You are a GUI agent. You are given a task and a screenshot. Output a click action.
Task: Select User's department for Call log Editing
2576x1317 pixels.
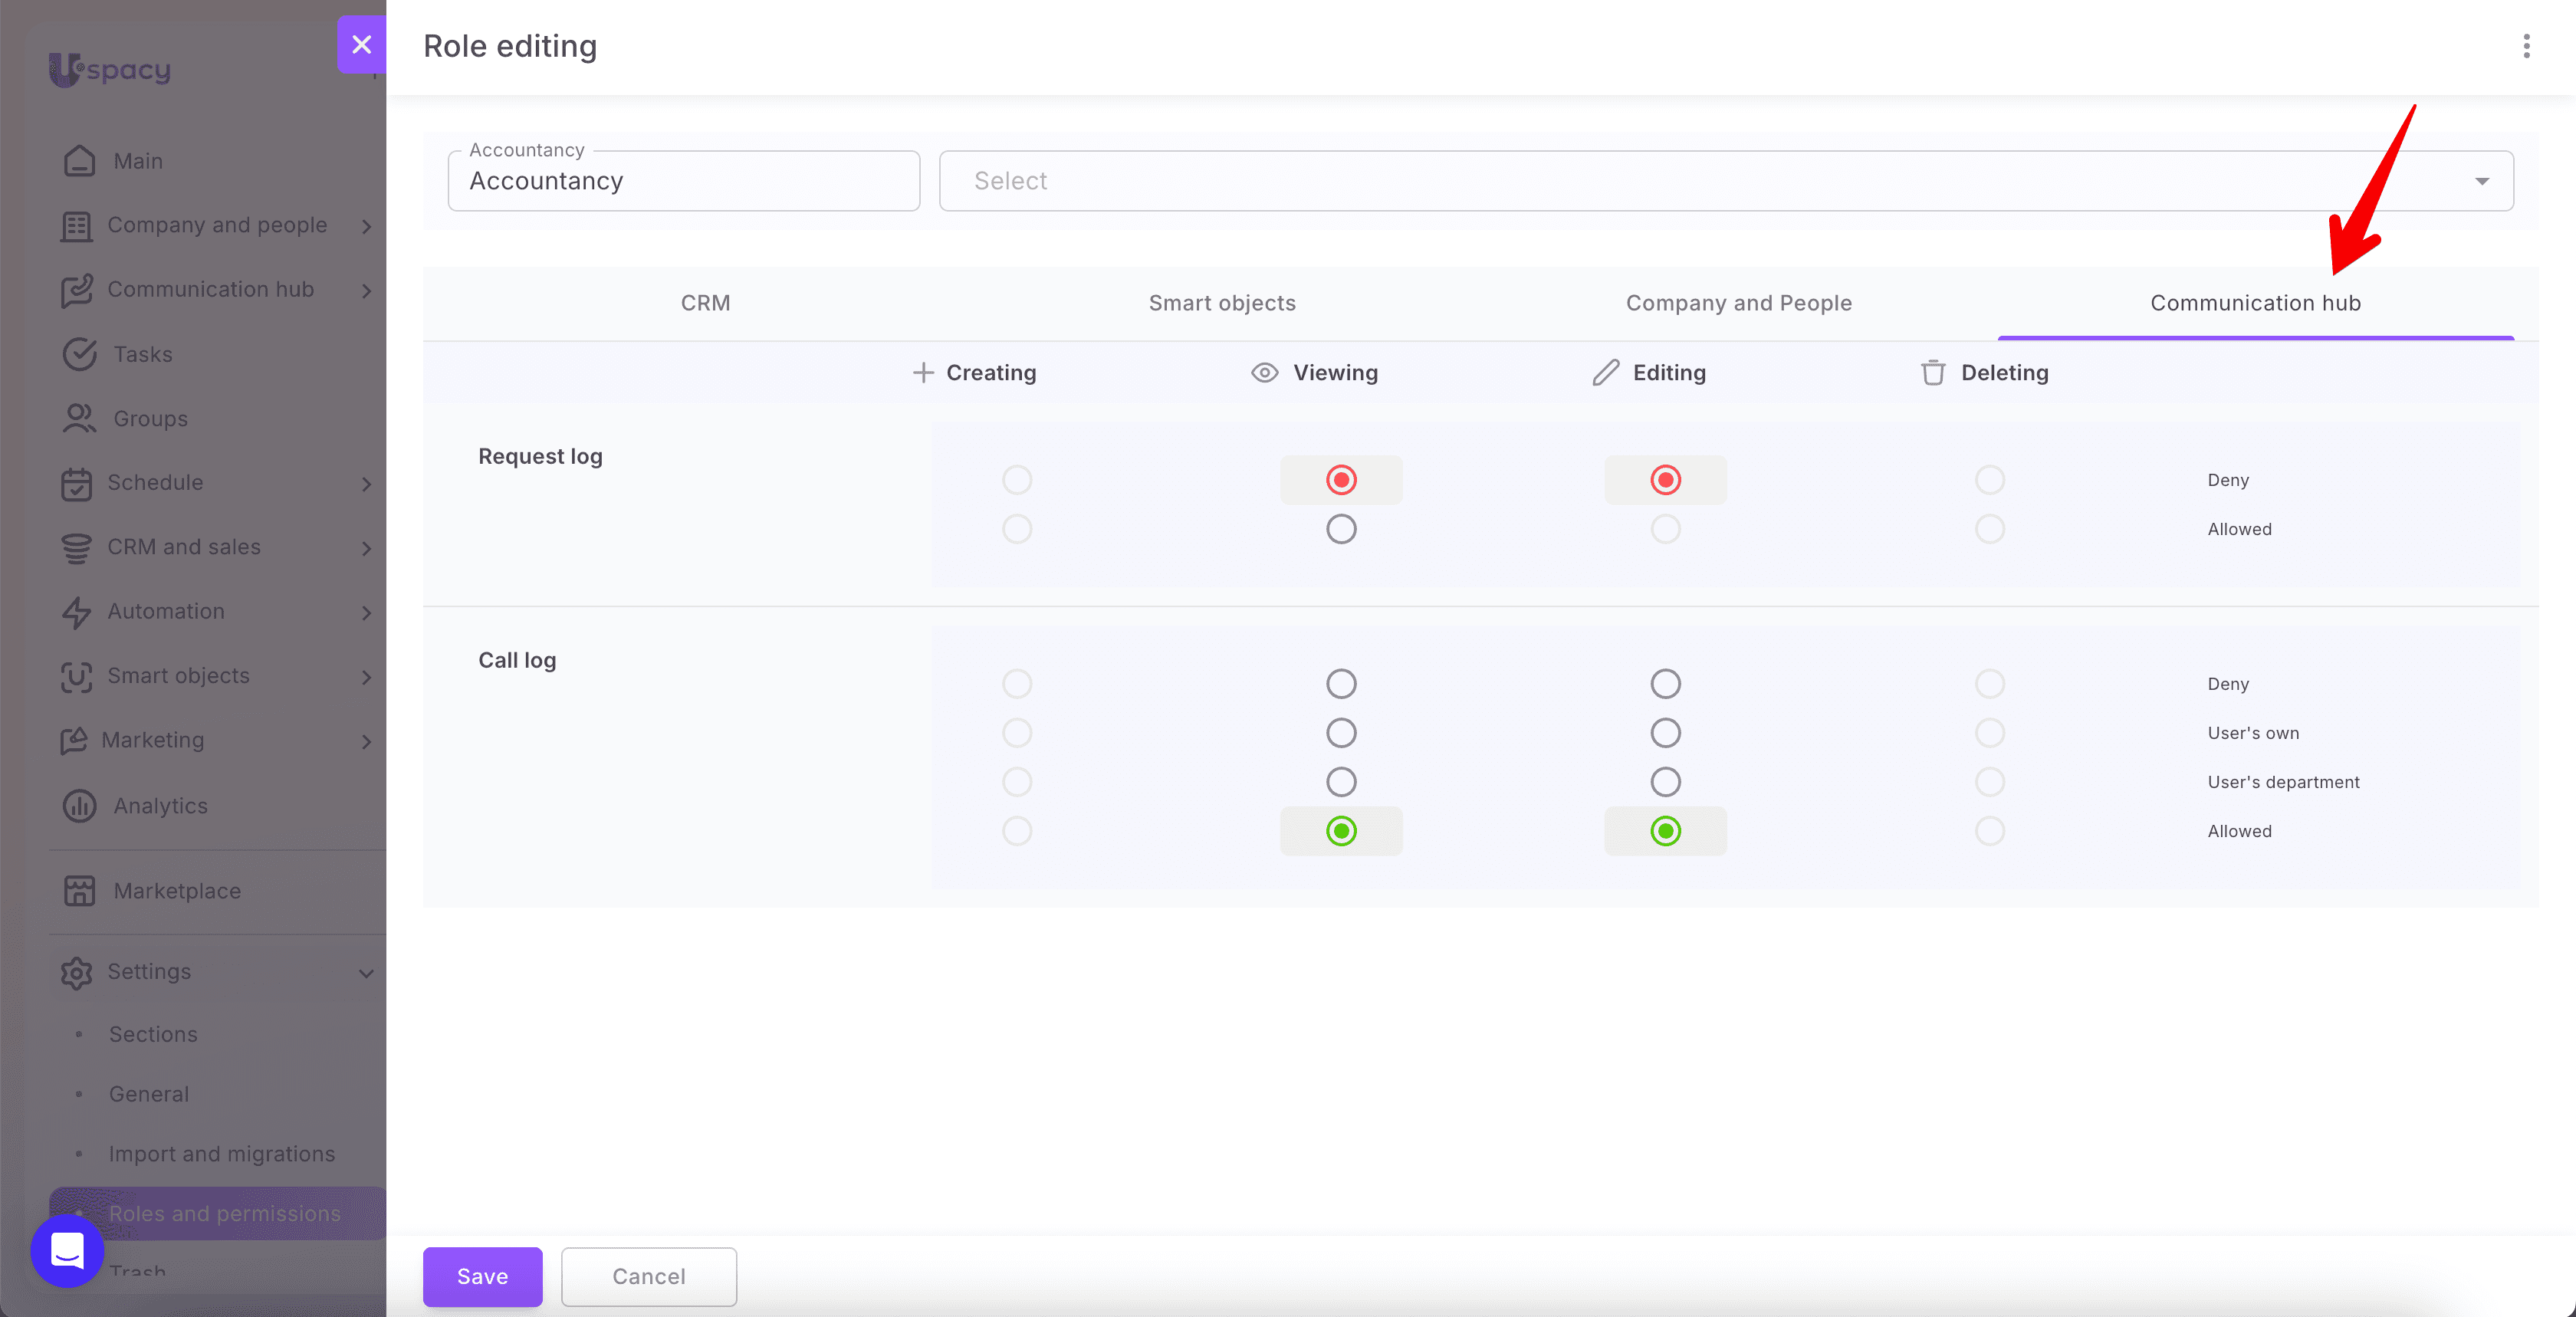[1665, 782]
